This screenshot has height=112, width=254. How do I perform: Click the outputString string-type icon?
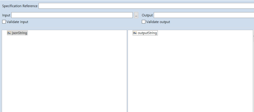pyautogui.click(x=135, y=33)
